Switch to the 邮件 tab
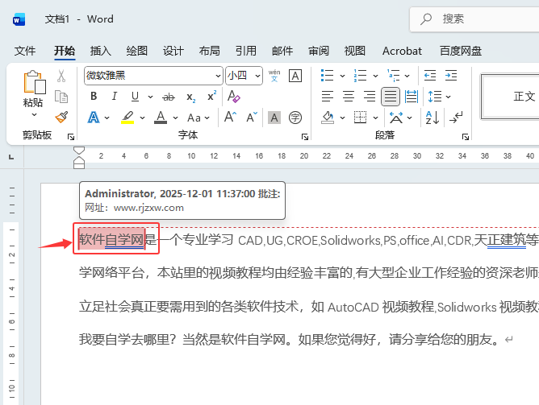The height and width of the screenshot is (405, 539). [282, 51]
